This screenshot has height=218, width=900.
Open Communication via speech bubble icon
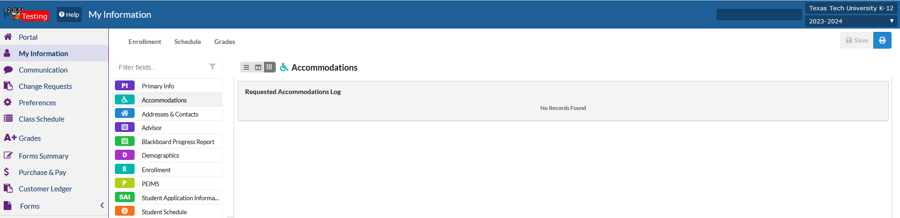click(8, 70)
